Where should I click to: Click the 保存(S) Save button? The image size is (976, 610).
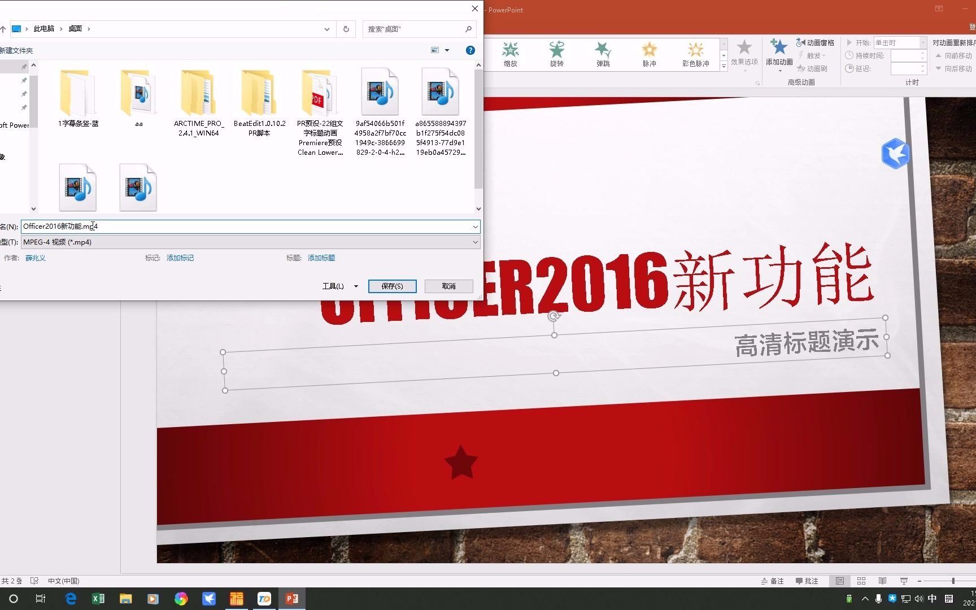point(393,286)
